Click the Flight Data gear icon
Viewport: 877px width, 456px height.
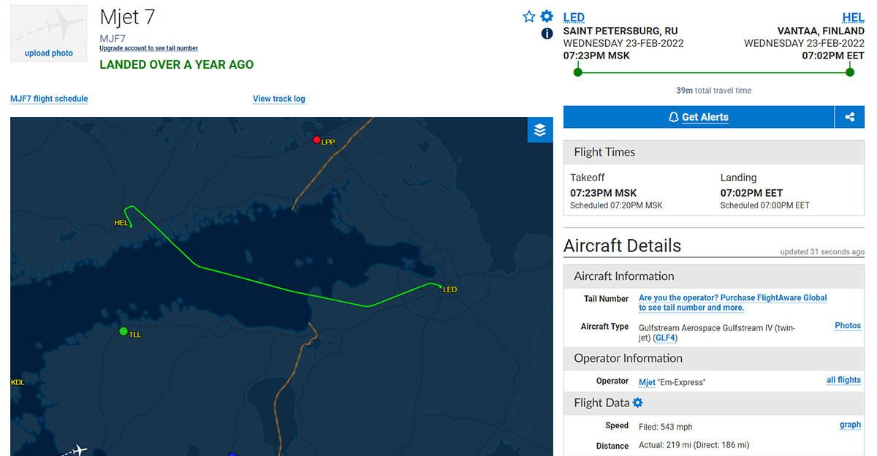[637, 403]
